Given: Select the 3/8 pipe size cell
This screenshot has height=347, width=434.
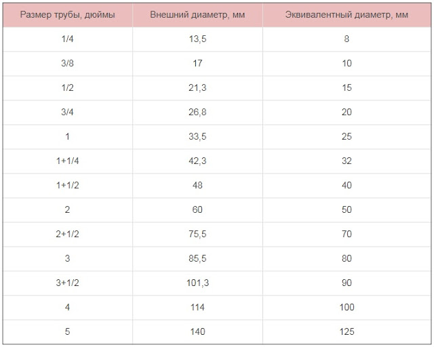Looking at the screenshot, I should tap(68, 64).
